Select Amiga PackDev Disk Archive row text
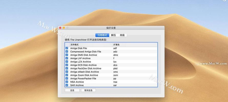The image size is (228, 102). 86,68
